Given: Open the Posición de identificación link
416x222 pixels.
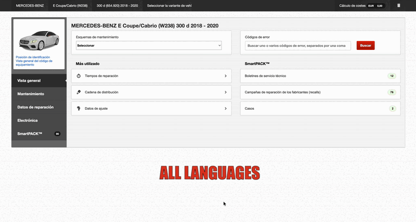Looking at the screenshot, I should (33, 57).
